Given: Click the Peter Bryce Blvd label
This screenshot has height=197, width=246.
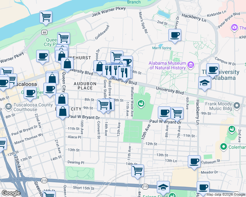Looking at the screenshot, I should click(229, 20).
